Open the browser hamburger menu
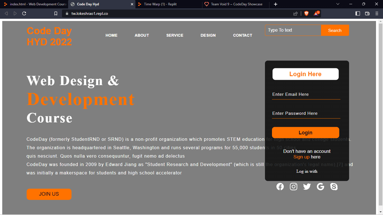The image size is (383, 215). tap(377, 13)
